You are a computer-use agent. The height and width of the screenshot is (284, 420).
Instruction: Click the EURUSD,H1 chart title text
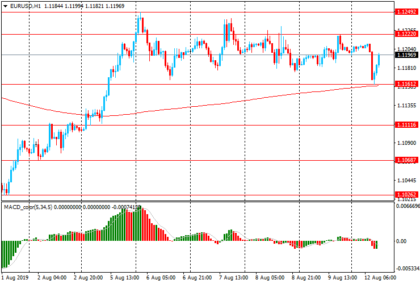(x=26, y=6)
